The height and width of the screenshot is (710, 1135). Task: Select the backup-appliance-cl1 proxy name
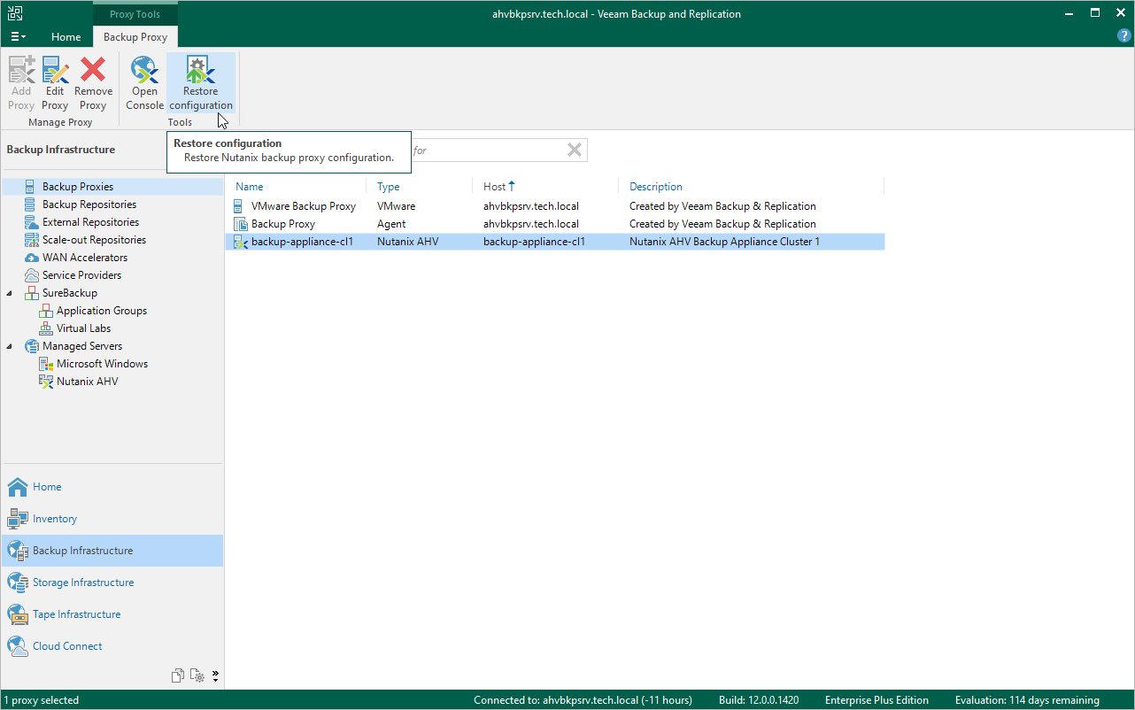point(303,242)
